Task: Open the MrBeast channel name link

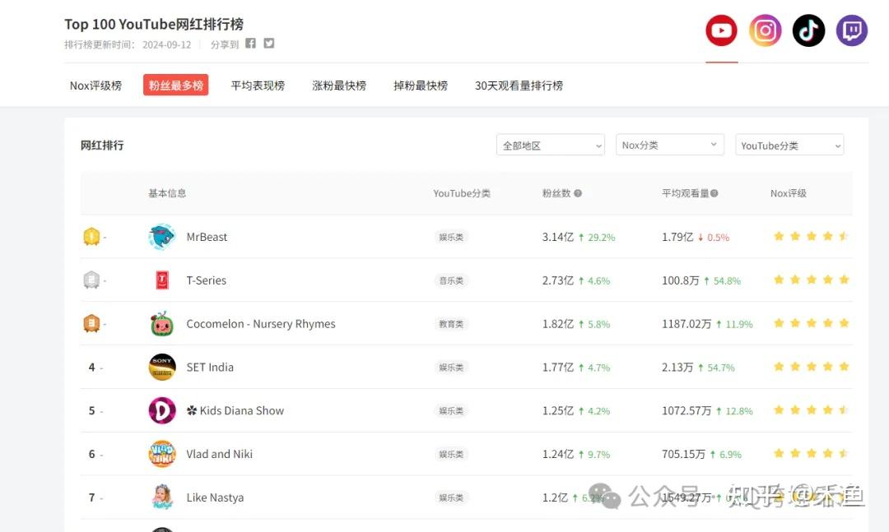Action: (207, 237)
